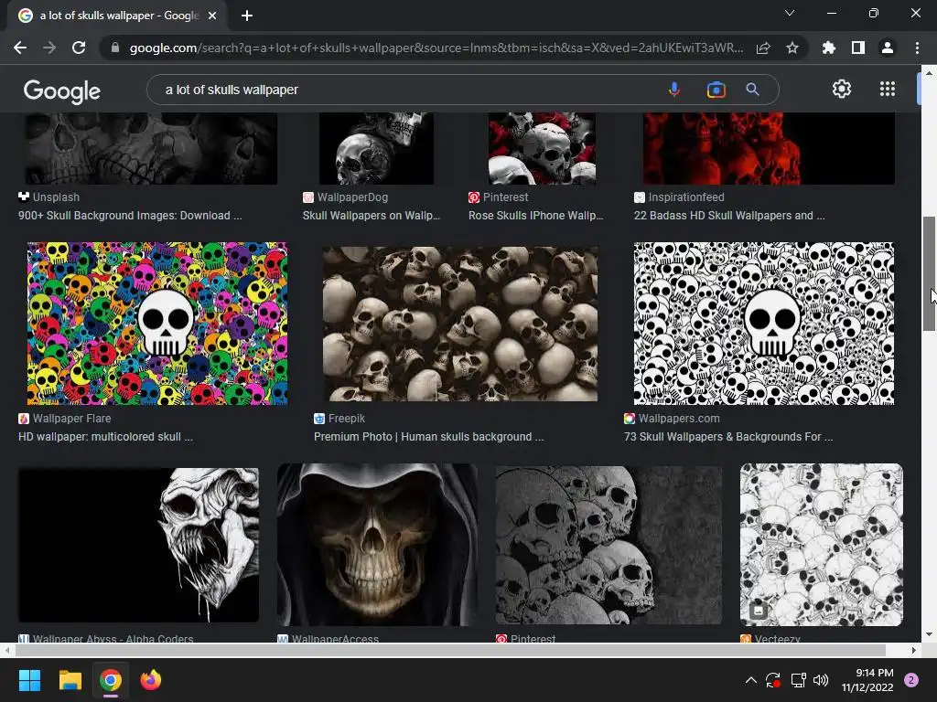Image resolution: width=937 pixels, height=702 pixels.
Task: Click the Wallpaper Flare source label
Action: pyautogui.click(x=71, y=419)
